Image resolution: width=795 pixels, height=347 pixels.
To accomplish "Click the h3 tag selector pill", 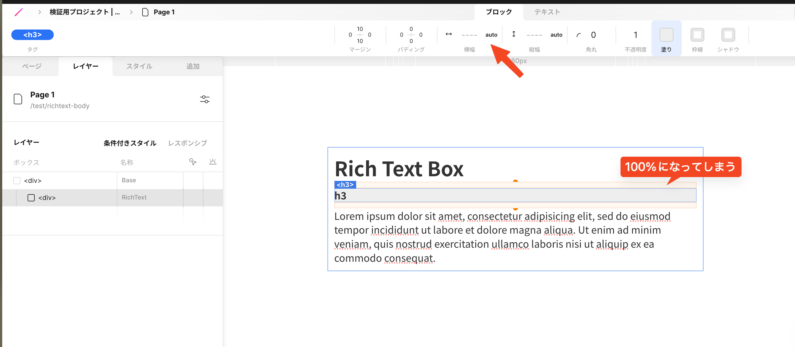I will (x=33, y=34).
